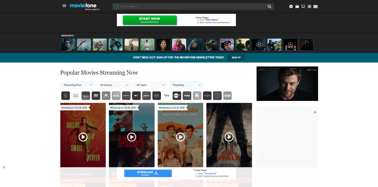Click the TV screen icon in header

coord(303,6)
